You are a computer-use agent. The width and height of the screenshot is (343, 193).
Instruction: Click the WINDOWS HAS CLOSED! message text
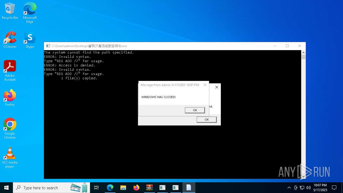158,97
